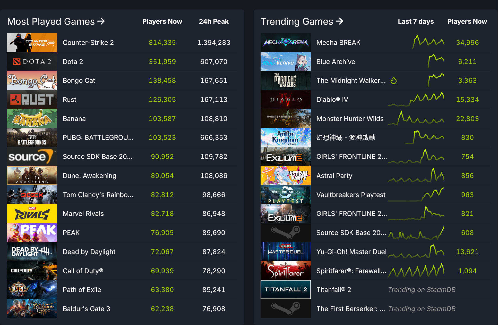Click the Baldur's Gate thumbnail image
Viewport: 498px width, 325px height.
tap(32, 309)
